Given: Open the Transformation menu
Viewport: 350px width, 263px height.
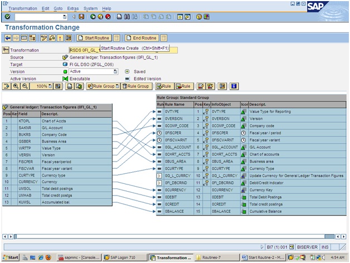Looking at the screenshot, I should point(23,8).
